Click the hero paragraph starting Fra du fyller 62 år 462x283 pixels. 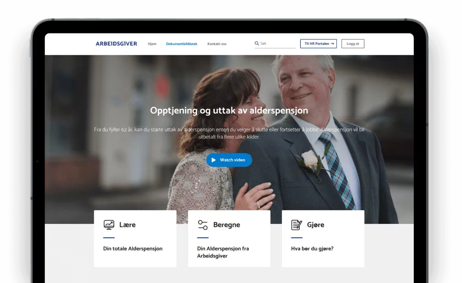(x=229, y=133)
